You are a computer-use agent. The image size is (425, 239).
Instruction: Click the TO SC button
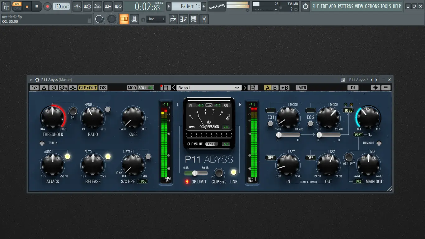pos(348,110)
